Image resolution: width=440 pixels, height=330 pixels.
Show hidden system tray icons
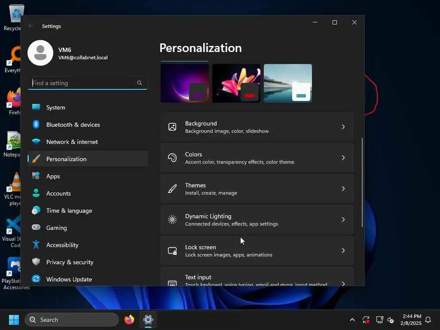click(x=352, y=320)
